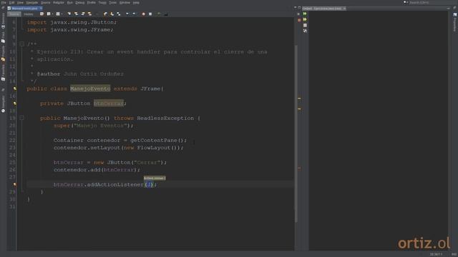Open the Refactor menu
458x257 pixels.
pos(59,3)
